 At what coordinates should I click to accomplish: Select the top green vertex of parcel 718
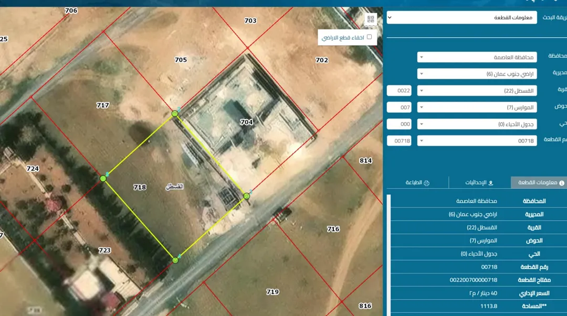(x=175, y=114)
